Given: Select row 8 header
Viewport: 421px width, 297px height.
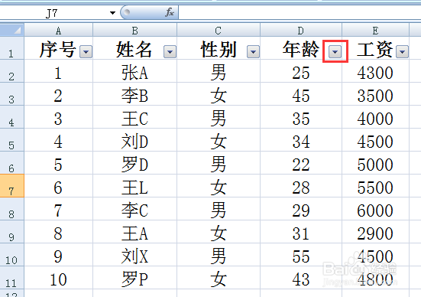Looking at the screenshot, I should click(11, 209).
